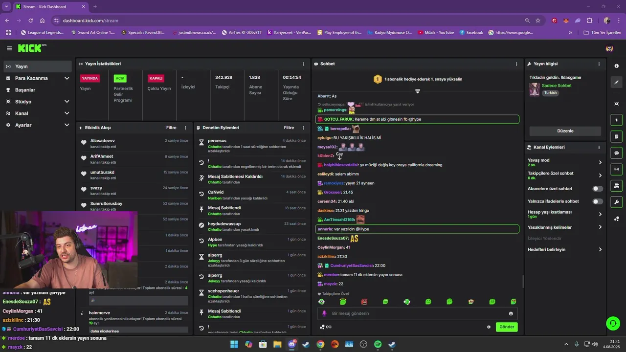This screenshot has width=626, height=352.
Task: Click Filtre in Etkinlik Akışı panel
Action: coord(171,128)
